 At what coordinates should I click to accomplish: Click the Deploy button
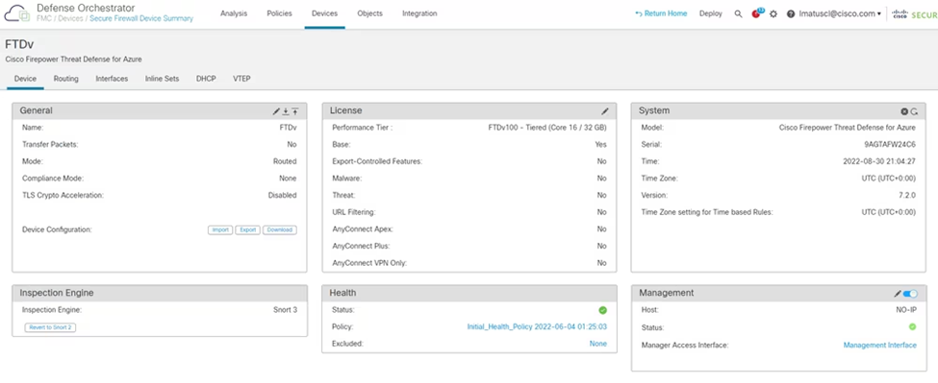(711, 13)
